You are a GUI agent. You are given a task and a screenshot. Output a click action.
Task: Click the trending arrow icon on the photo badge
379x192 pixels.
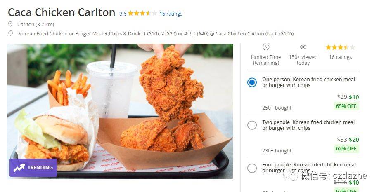pos(19,168)
